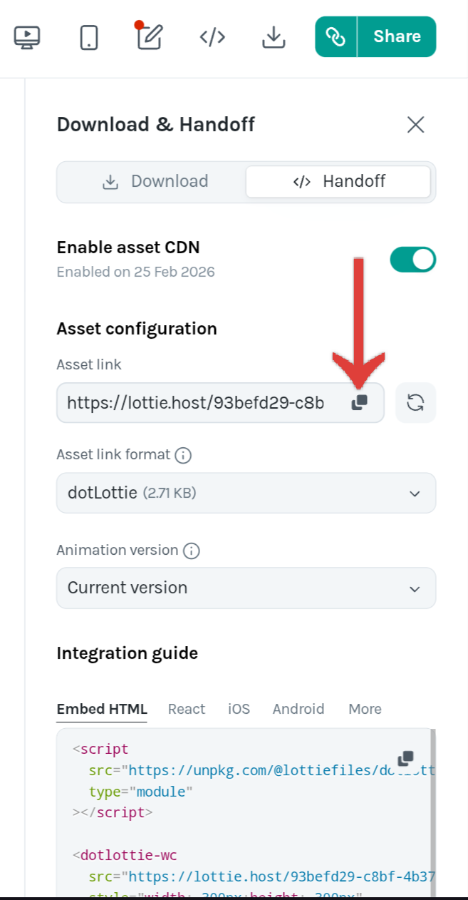468x900 pixels.
Task: Close the Download & Handoff panel
Action: [x=415, y=125]
